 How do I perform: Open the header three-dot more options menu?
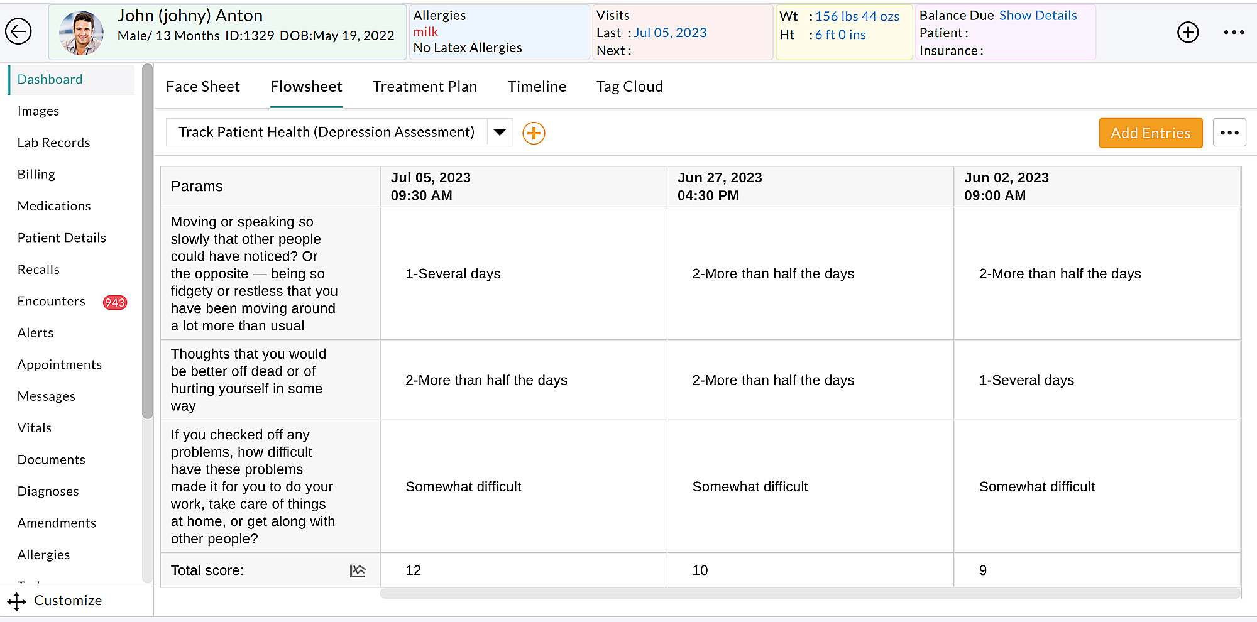1233,32
